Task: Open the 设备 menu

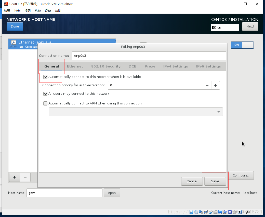Action: pos(48,11)
